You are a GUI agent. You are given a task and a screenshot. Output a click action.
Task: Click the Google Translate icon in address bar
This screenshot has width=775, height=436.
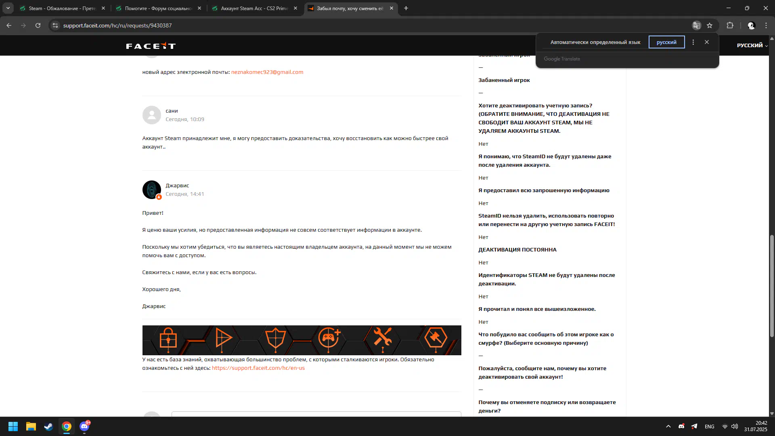[697, 25]
